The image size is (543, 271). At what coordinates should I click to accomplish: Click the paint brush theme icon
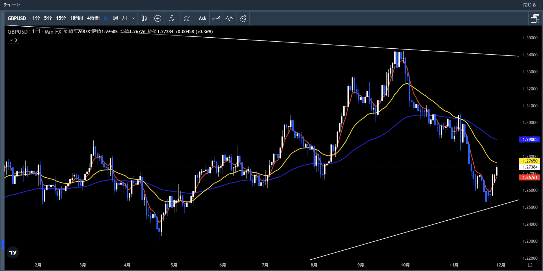pos(243,18)
